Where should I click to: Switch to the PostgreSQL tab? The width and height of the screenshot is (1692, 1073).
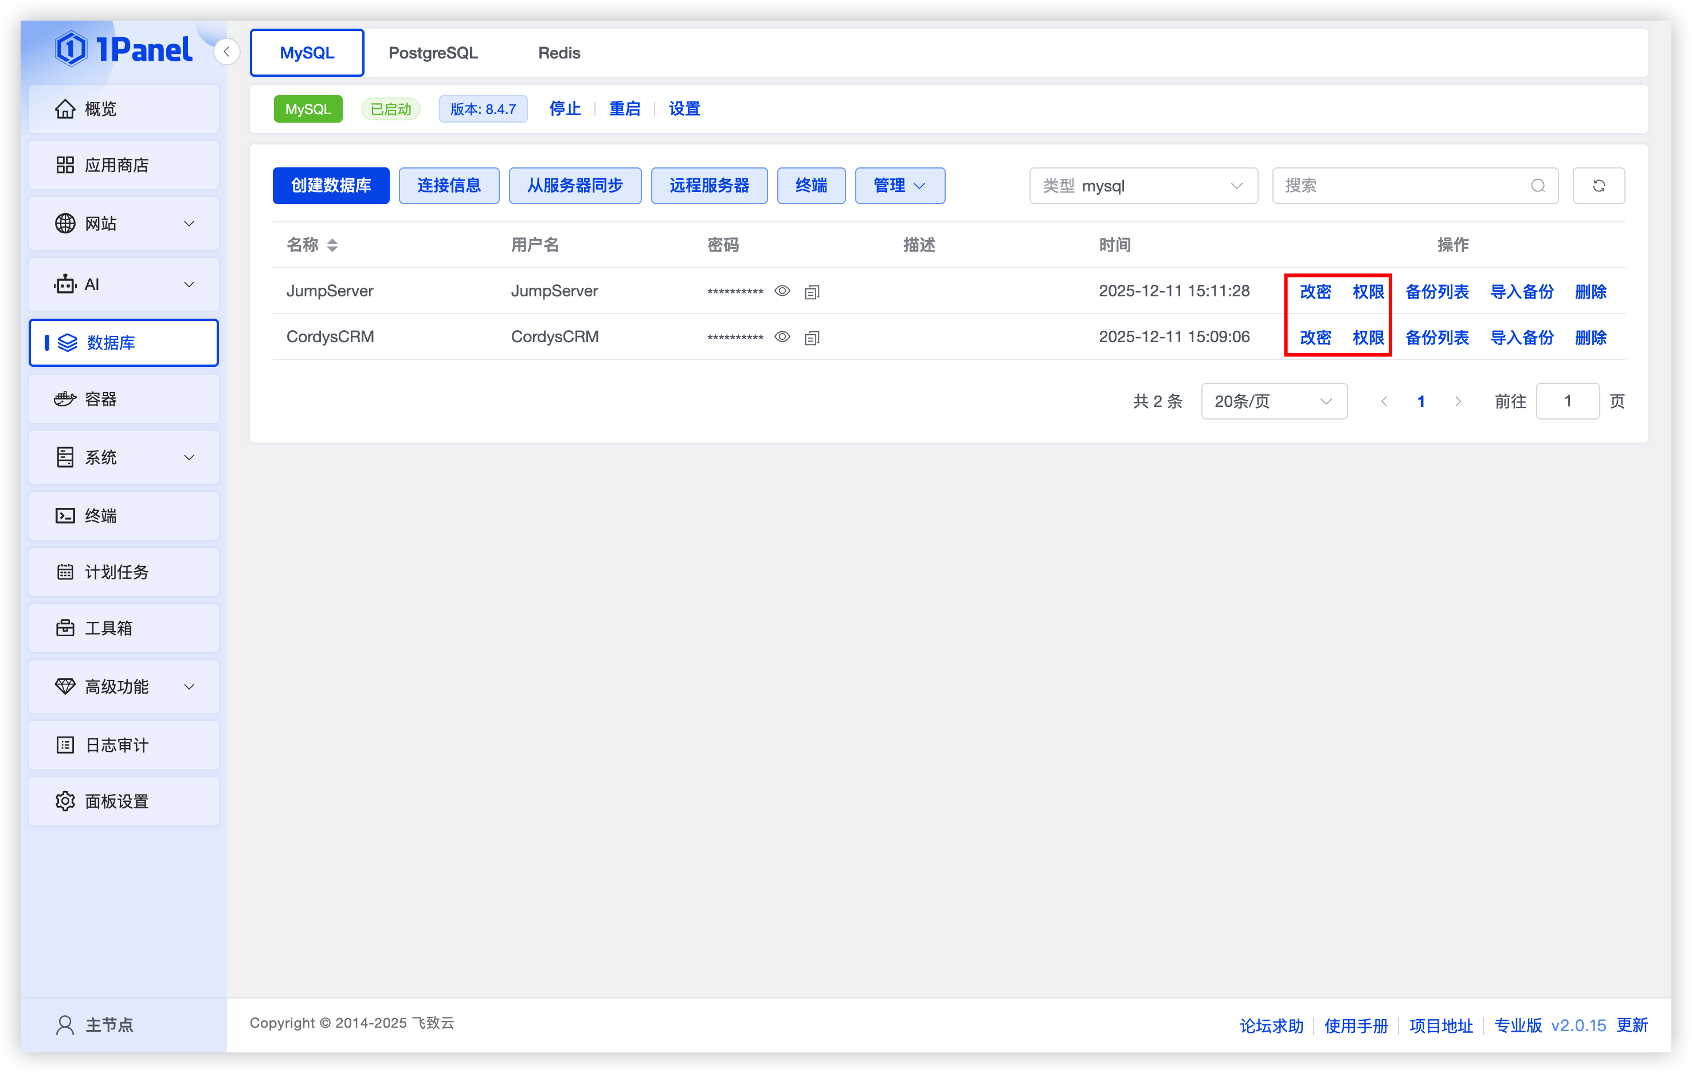(x=433, y=53)
